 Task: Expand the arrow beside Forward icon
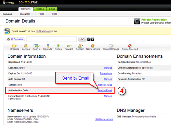pos(71,46)
